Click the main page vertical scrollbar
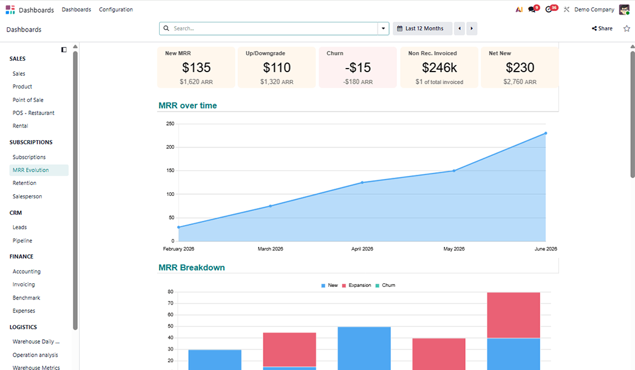Image resolution: width=635 pixels, height=370 pixels. point(633,114)
